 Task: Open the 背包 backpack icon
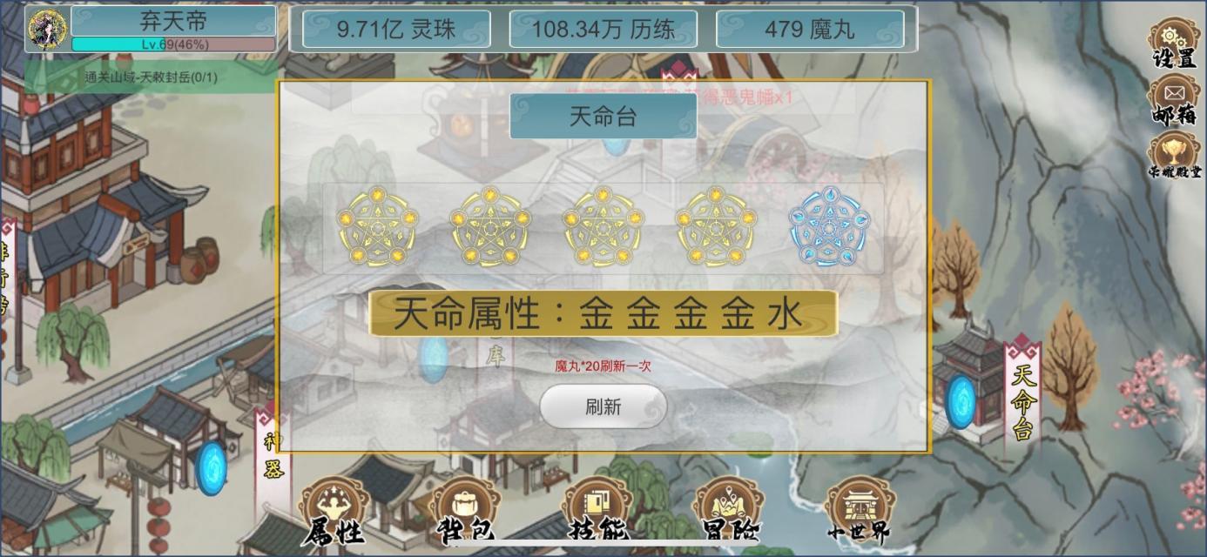[466, 512]
